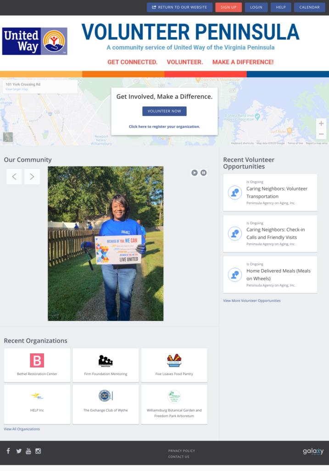Open the View larger map link

pyautogui.click(x=17, y=89)
